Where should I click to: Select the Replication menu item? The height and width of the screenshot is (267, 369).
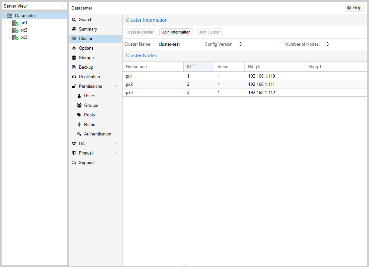click(x=89, y=77)
